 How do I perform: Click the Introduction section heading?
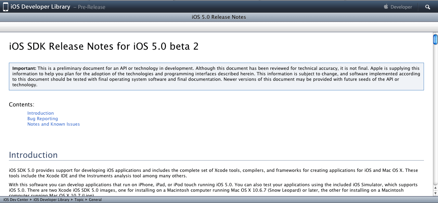pos(33,155)
